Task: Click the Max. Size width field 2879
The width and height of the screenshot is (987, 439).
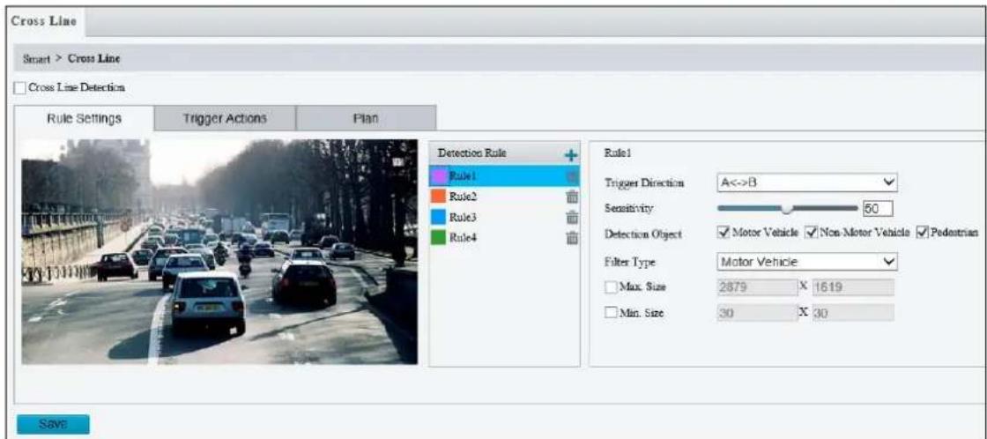Action: [757, 288]
